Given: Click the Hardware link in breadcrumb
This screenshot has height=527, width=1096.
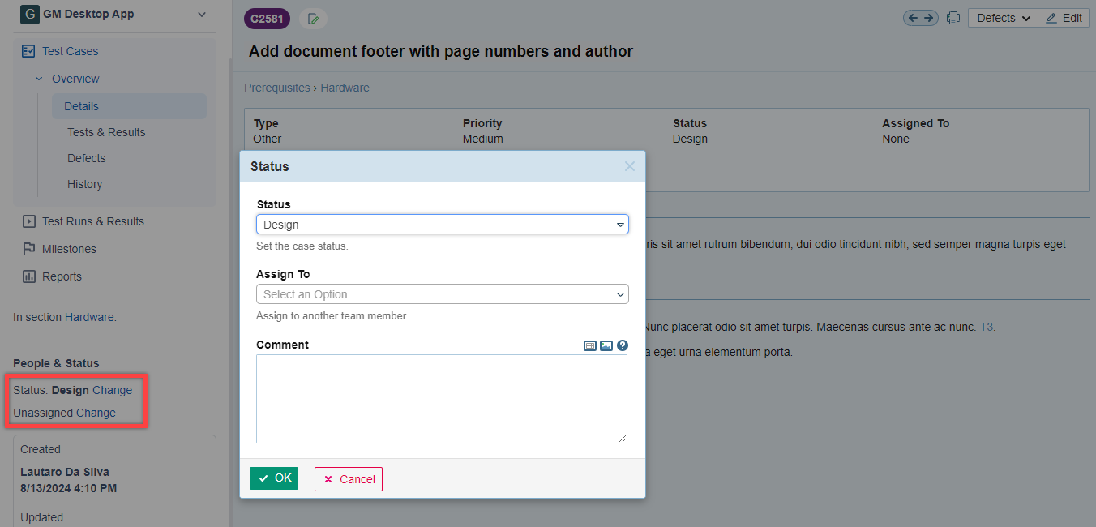Looking at the screenshot, I should (345, 88).
